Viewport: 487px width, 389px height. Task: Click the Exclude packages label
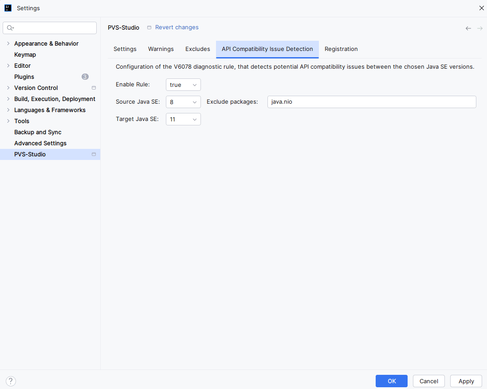pyautogui.click(x=232, y=101)
